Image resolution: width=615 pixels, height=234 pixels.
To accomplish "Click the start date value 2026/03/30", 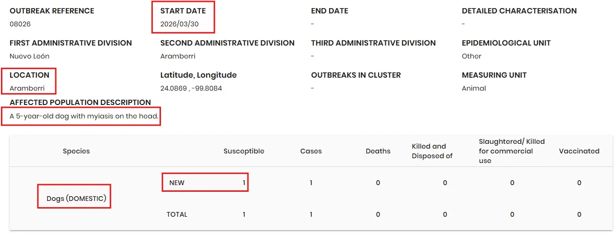I will [179, 24].
